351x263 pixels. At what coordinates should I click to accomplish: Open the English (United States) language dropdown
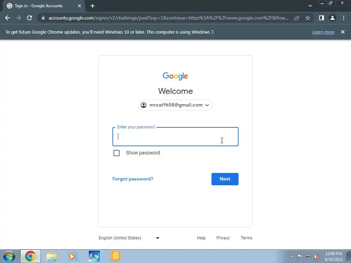point(129,238)
